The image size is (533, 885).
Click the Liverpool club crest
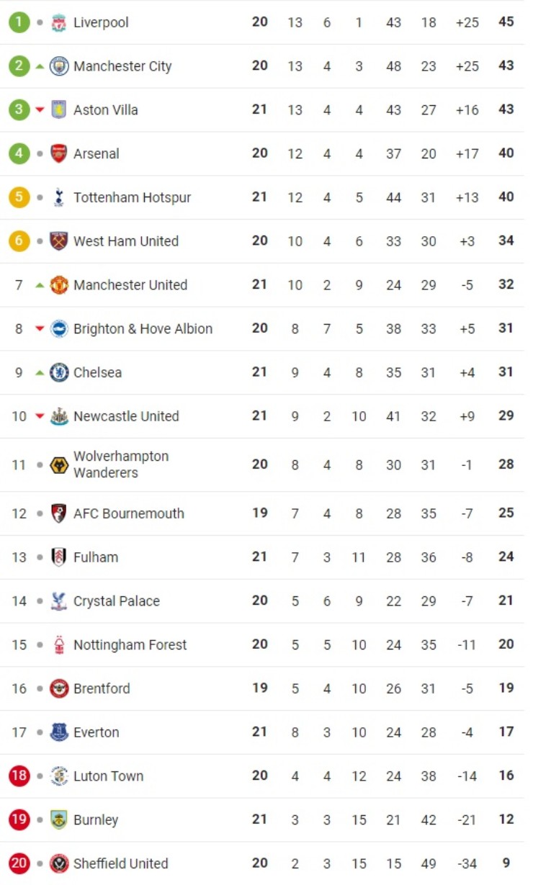tap(59, 23)
